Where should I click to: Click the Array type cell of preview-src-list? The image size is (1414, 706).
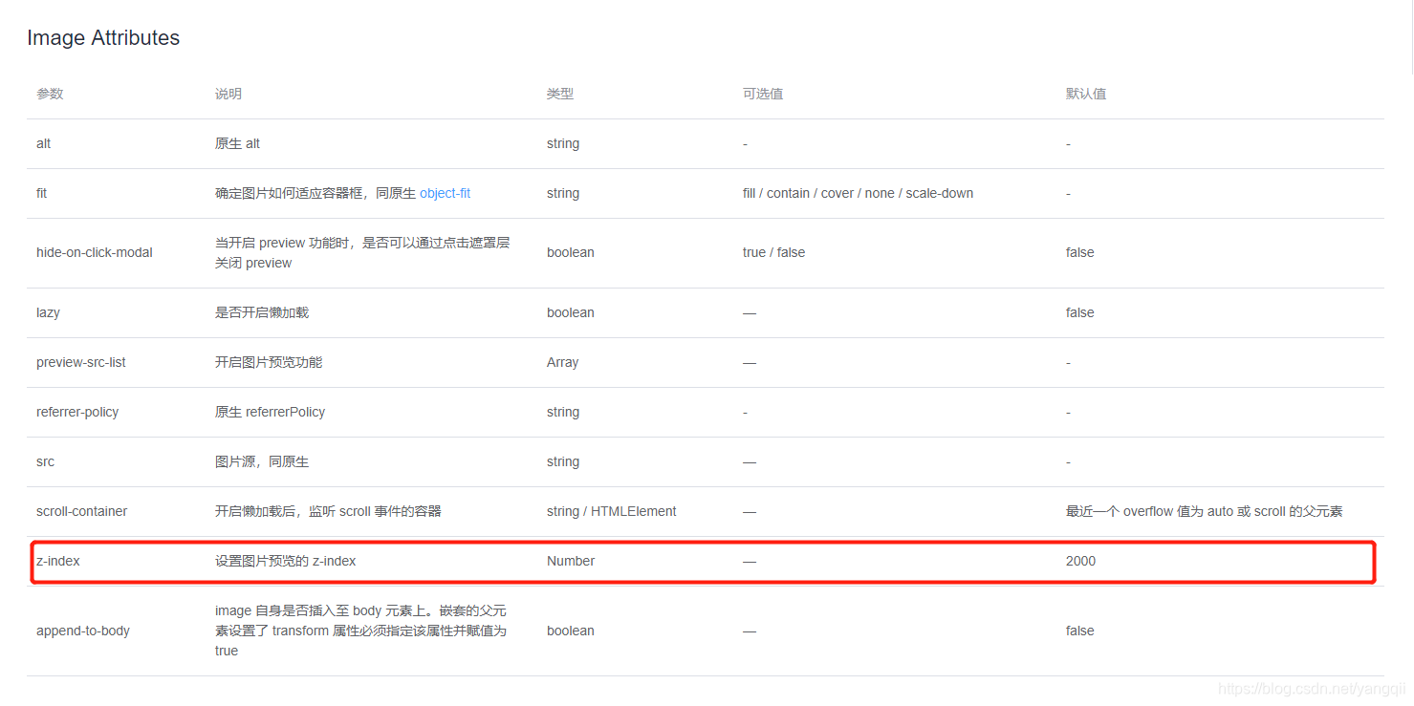pos(562,362)
